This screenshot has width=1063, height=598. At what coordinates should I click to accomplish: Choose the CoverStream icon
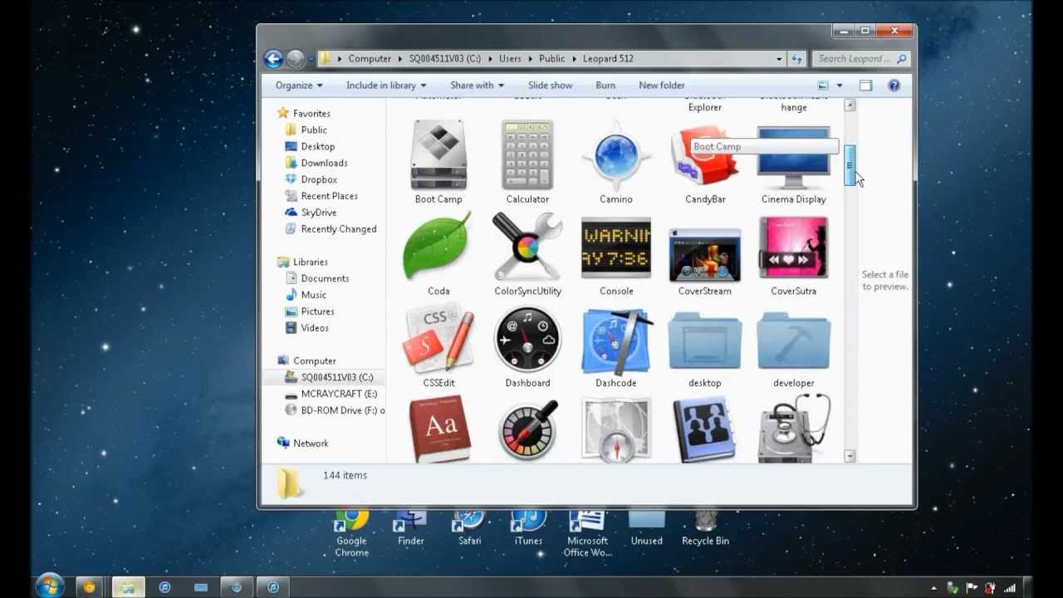click(x=705, y=255)
